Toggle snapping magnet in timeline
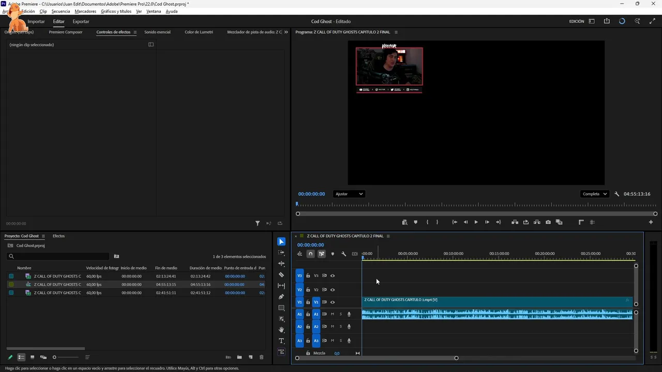 310,254
